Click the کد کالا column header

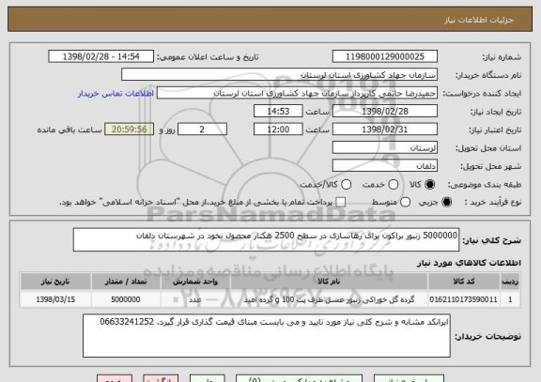464,282
